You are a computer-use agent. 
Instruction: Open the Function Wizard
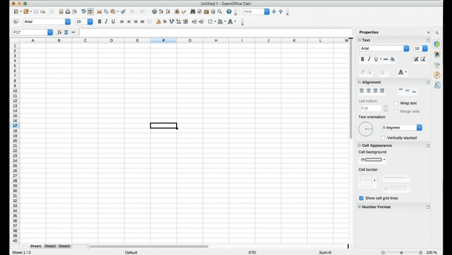pos(59,32)
